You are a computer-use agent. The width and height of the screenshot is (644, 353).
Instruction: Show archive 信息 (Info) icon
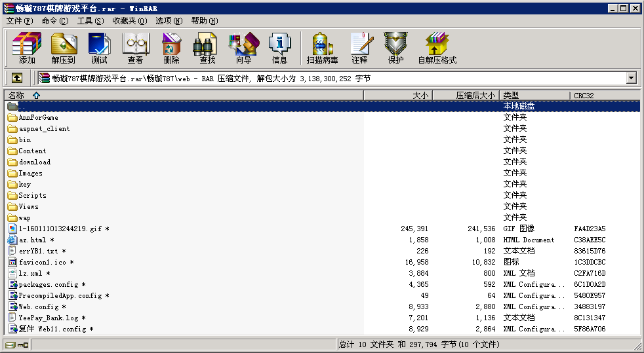[279, 48]
